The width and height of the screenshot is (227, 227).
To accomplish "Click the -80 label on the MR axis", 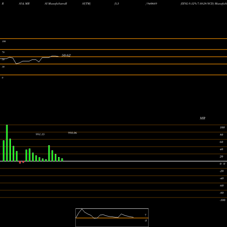I will pyautogui.click(x=222, y=193).
